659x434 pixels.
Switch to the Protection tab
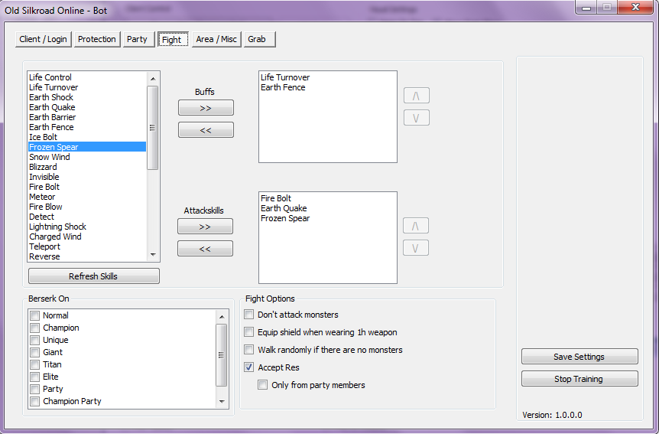coord(97,39)
